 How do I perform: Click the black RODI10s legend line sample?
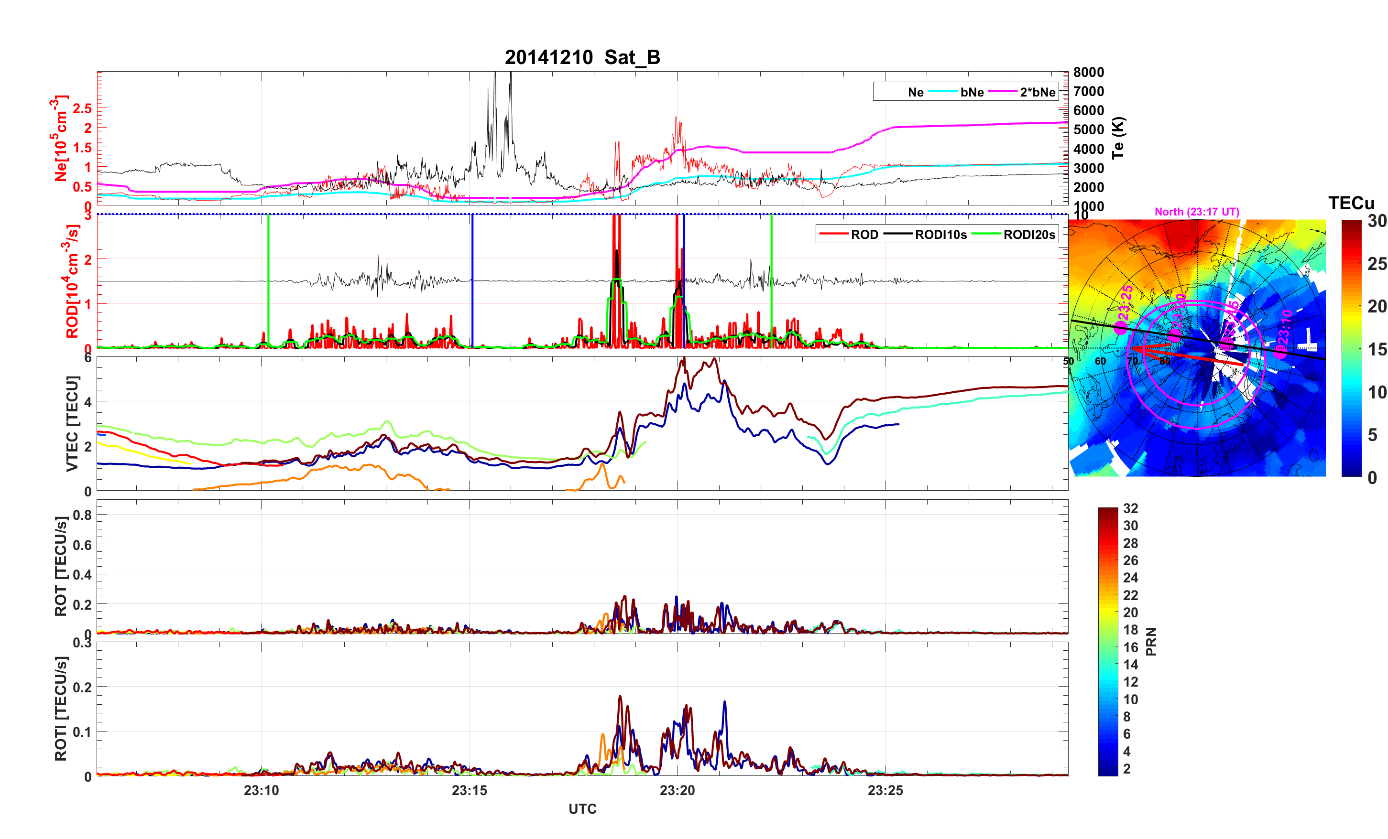point(898,234)
